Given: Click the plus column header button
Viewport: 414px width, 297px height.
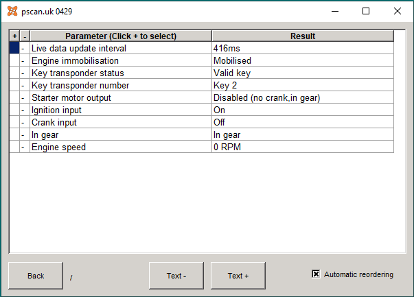Looking at the screenshot, I should (15, 36).
